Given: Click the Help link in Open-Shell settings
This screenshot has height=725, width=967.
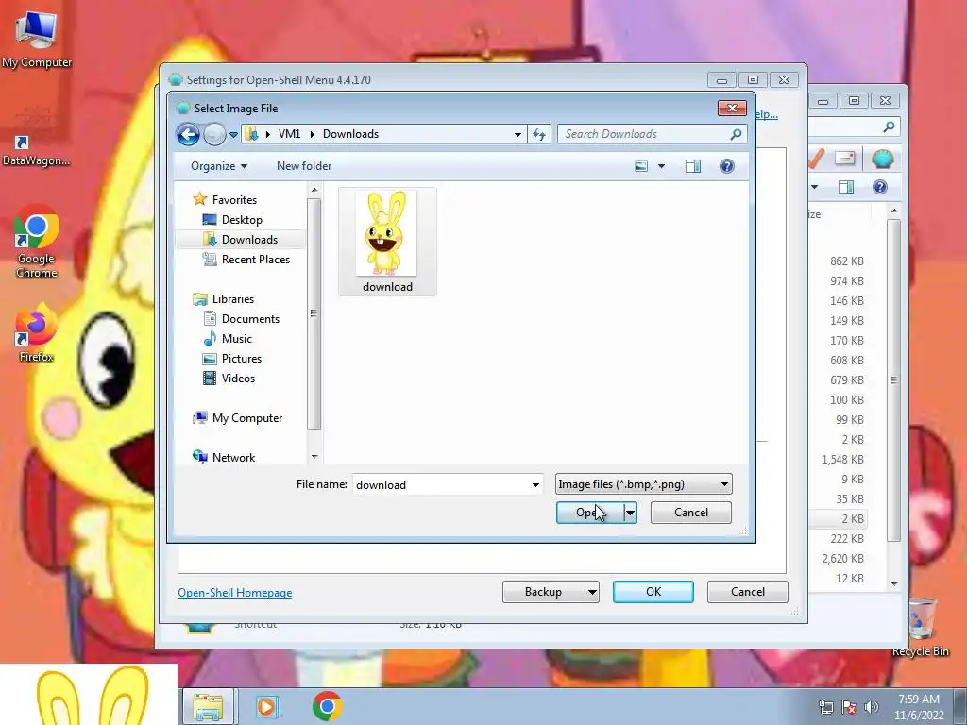Looking at the screenshot, I should (767, 114).
